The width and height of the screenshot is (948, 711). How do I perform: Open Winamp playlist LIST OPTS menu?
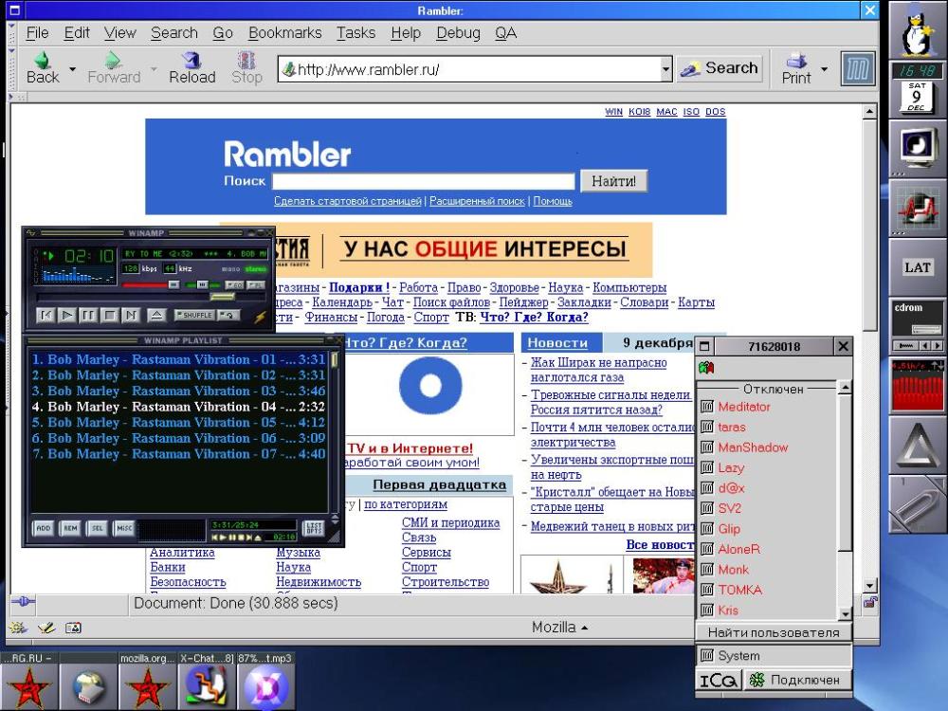tap(314, 528)
